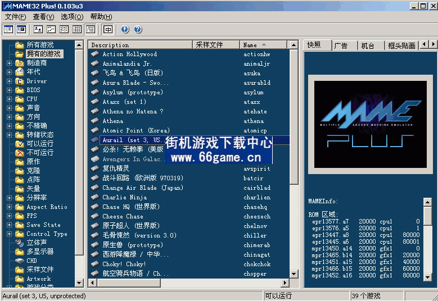Image resolution: width=438 pixels, height=301 pixels.
Task: Select the 立体声 speaker icon folder
Action: (20, 243)
